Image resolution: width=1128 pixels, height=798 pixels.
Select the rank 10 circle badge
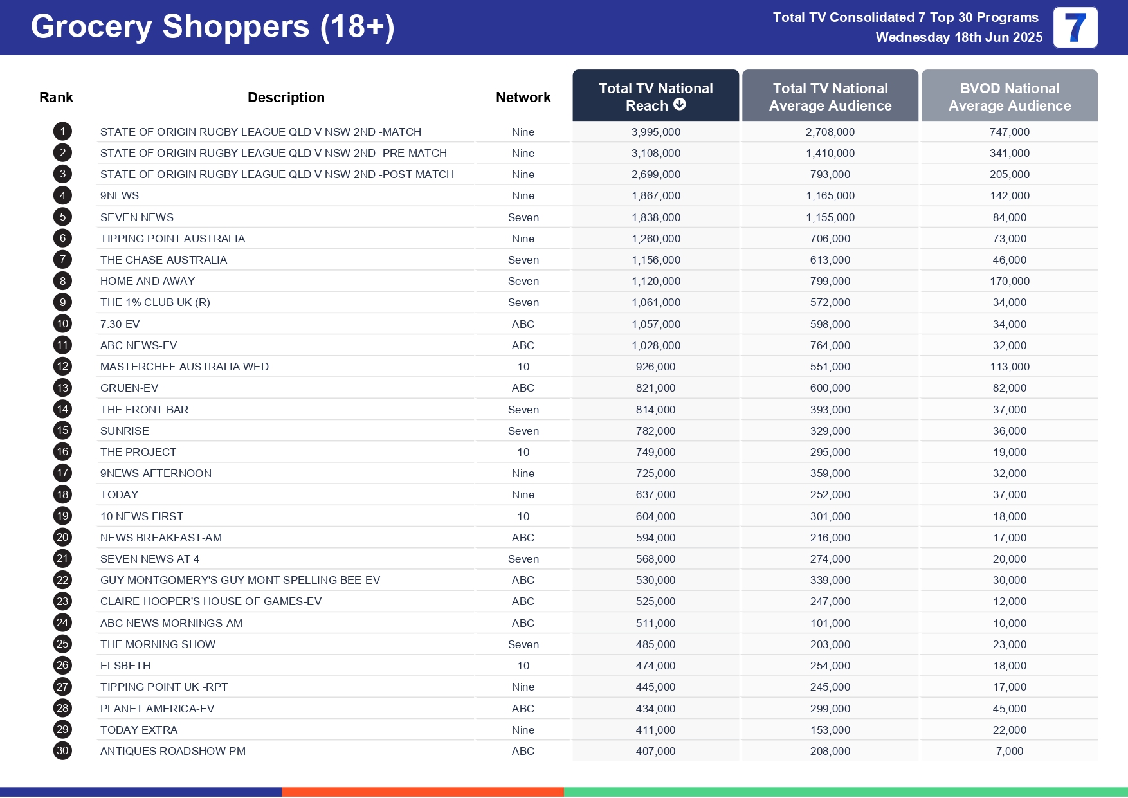point(62,324)
